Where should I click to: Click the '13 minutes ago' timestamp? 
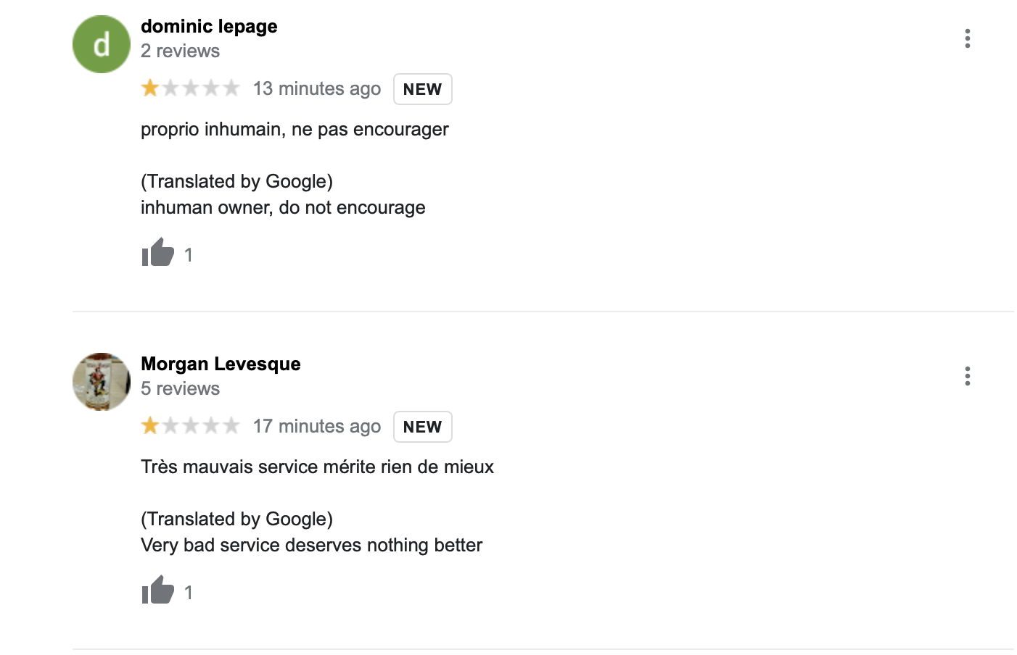[317, 88]
